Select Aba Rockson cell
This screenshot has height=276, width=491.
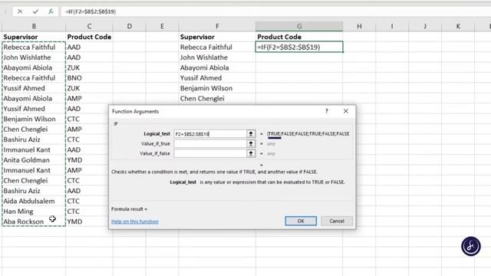tap(34, 222)
